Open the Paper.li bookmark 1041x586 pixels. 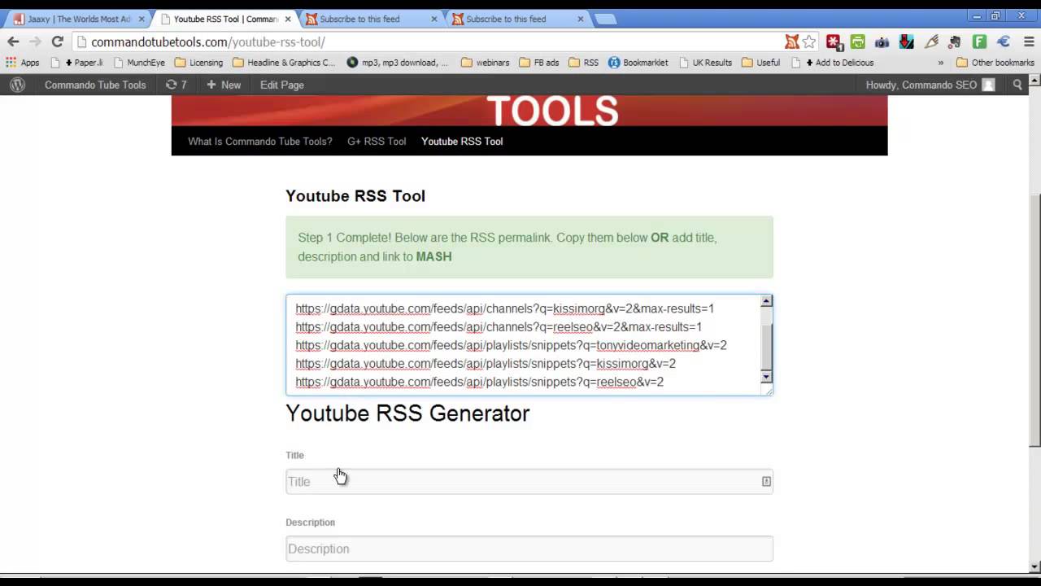coord(76,62)
